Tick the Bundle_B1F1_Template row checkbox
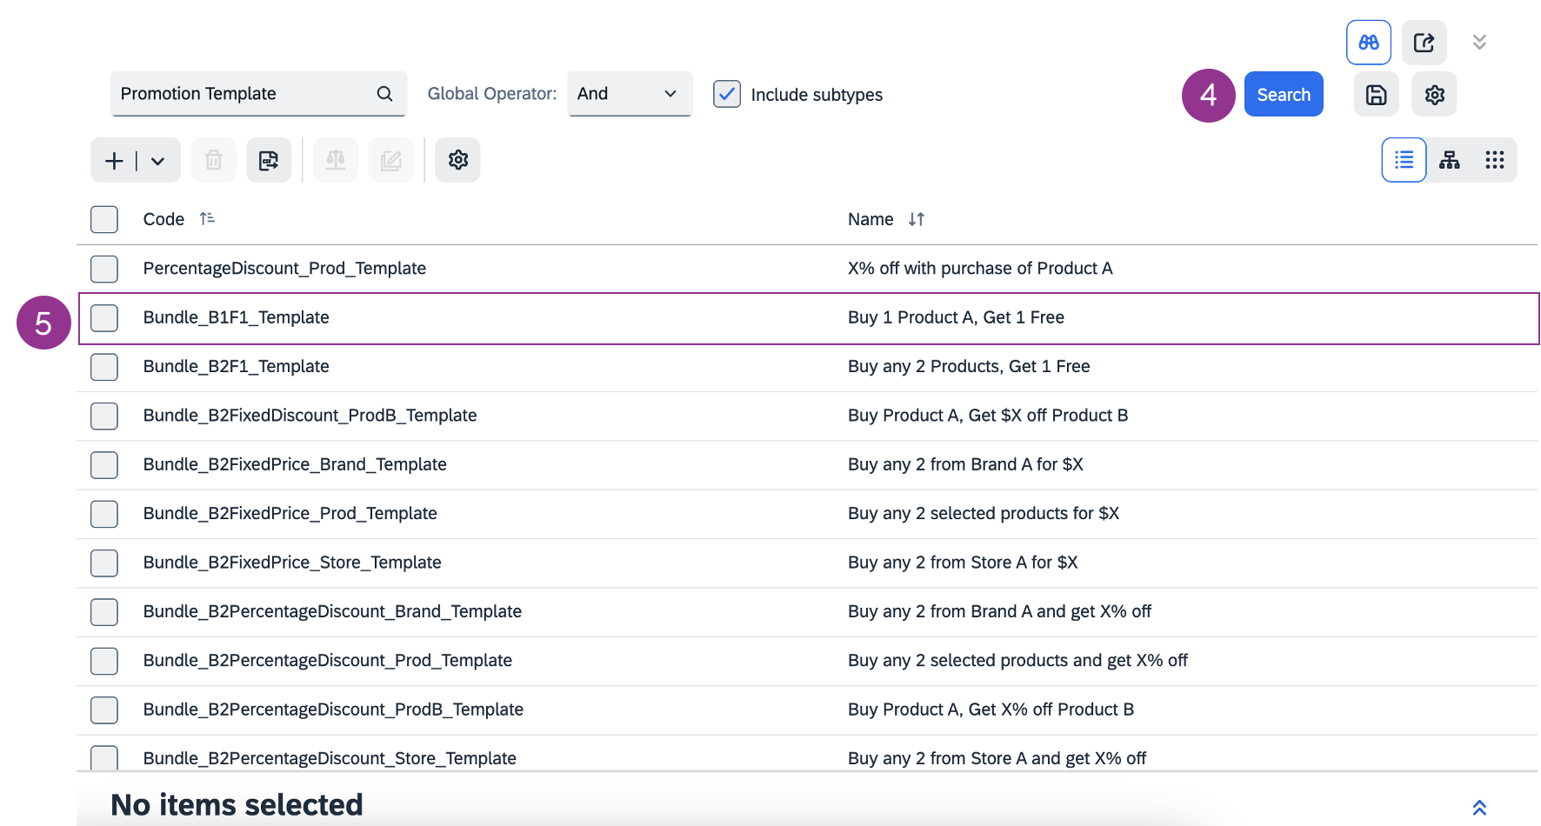This screenshot has height=826, width=1541. (x=104, y=318)
